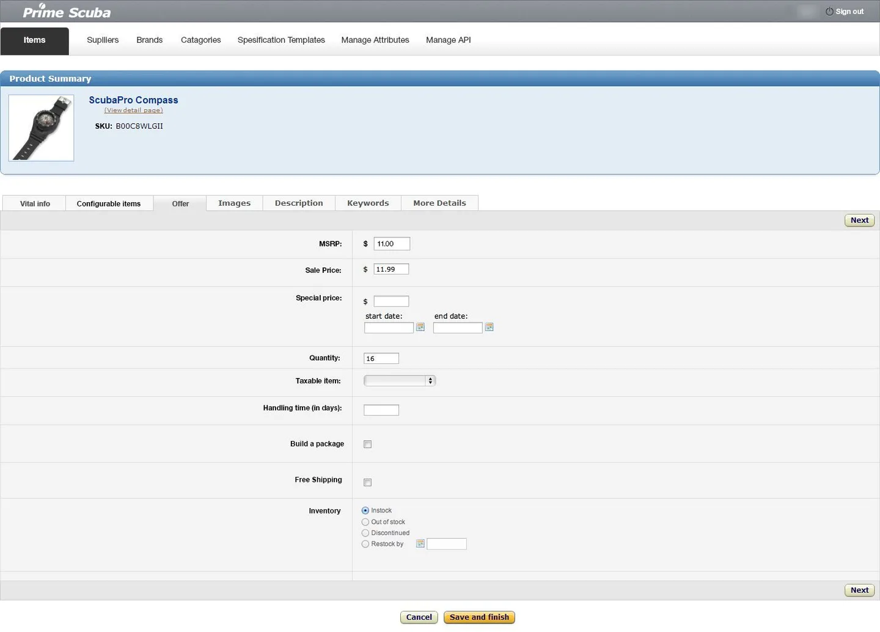Cancel the product edit
Viewport: 880px width, 632px height.
point(419,617)
